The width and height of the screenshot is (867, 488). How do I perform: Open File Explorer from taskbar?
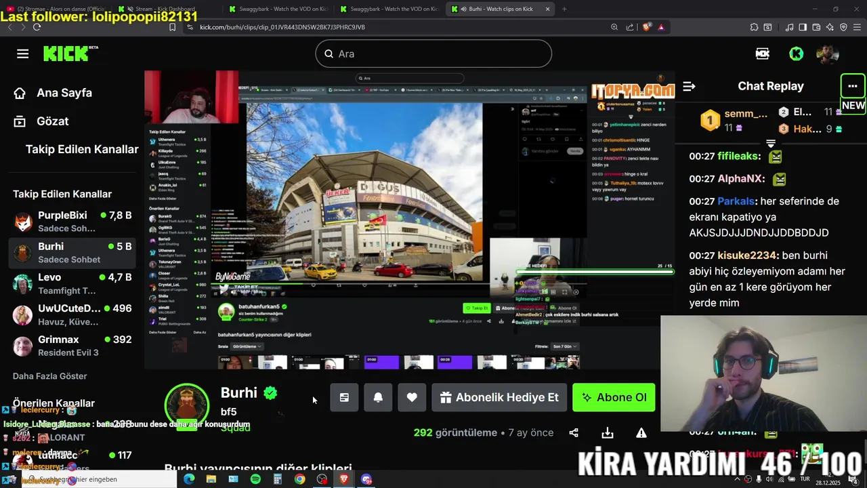(211, 479)
